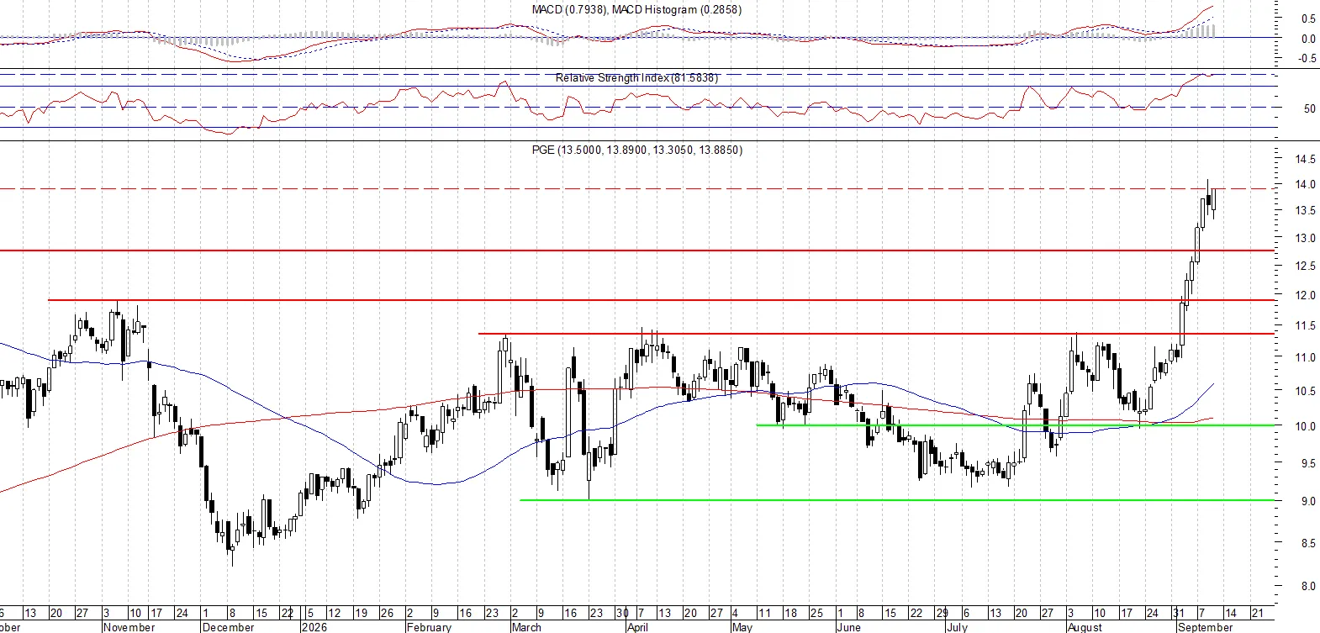Screen dimensions: 1320x633
Task: Click the 12.0 price scale value
Action: (x=1306, y=296)
